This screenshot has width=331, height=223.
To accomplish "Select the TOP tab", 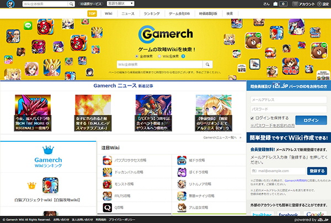I will (x=92, y=13).
